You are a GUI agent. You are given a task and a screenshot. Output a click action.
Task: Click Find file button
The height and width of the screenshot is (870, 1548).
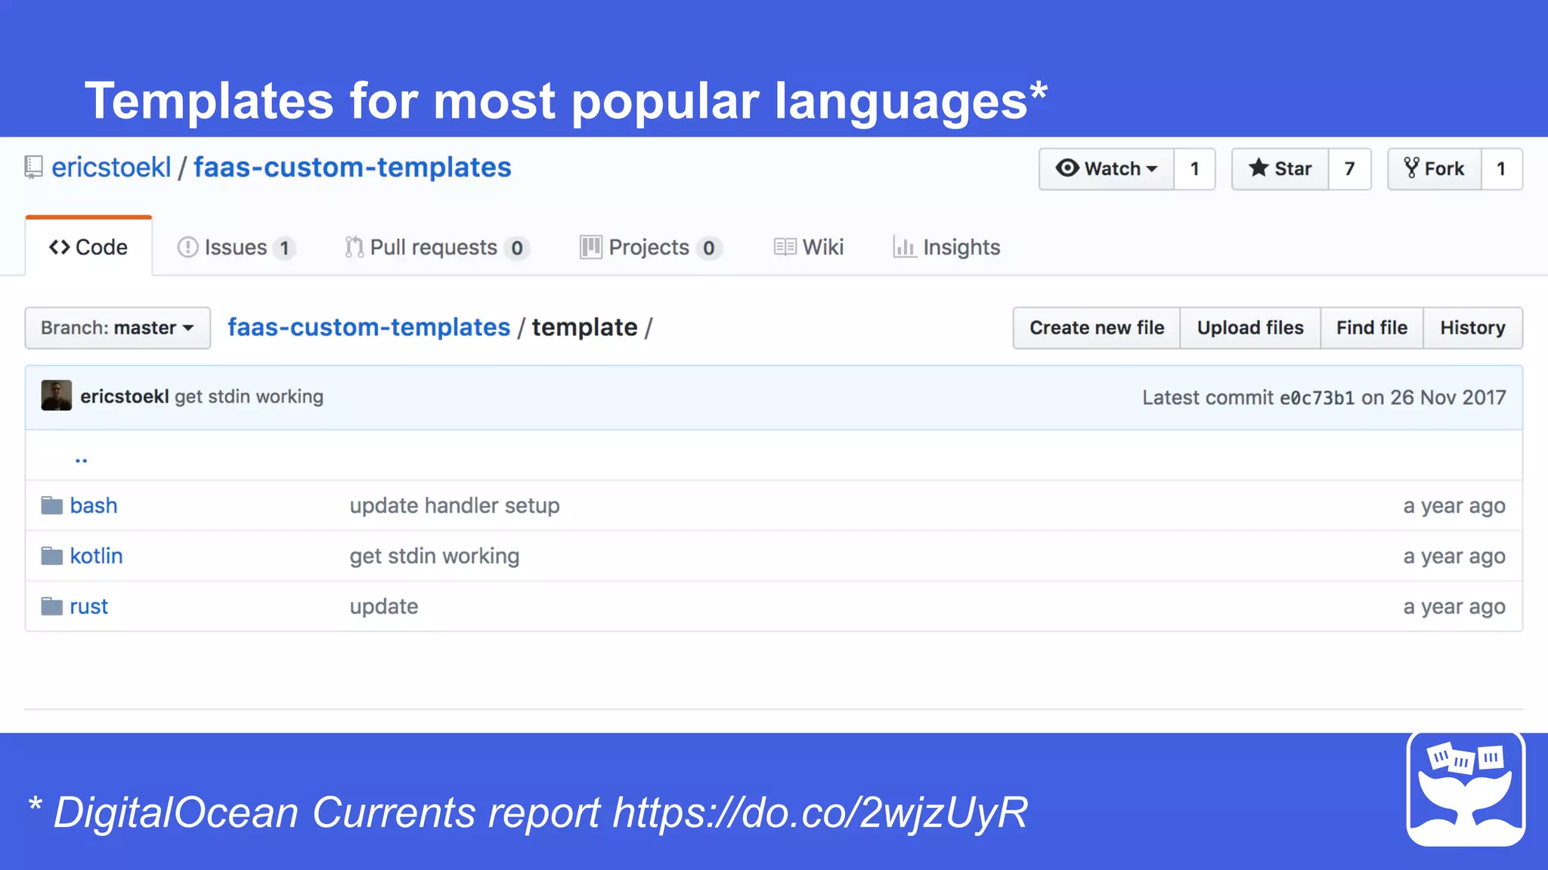1372,328
